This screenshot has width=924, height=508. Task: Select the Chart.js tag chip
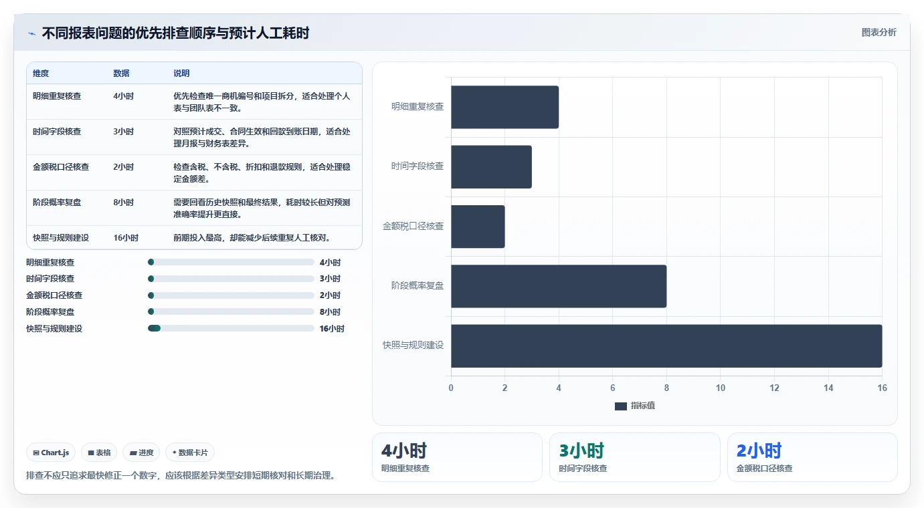coord(52,453)
